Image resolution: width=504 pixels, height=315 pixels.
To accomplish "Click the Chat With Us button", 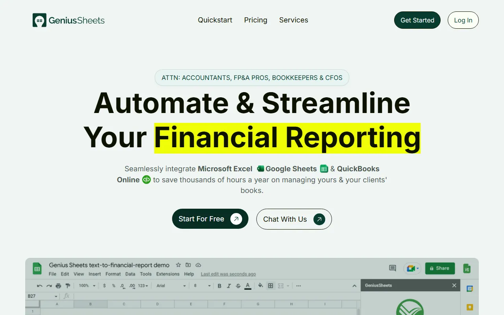I will click(x=294, y=219).
